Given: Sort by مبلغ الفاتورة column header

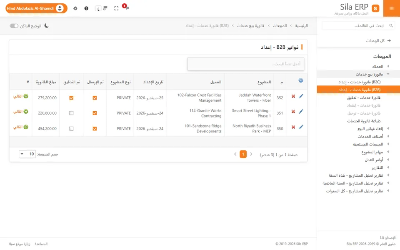Looking at the screenshot, I should [46, 82].
